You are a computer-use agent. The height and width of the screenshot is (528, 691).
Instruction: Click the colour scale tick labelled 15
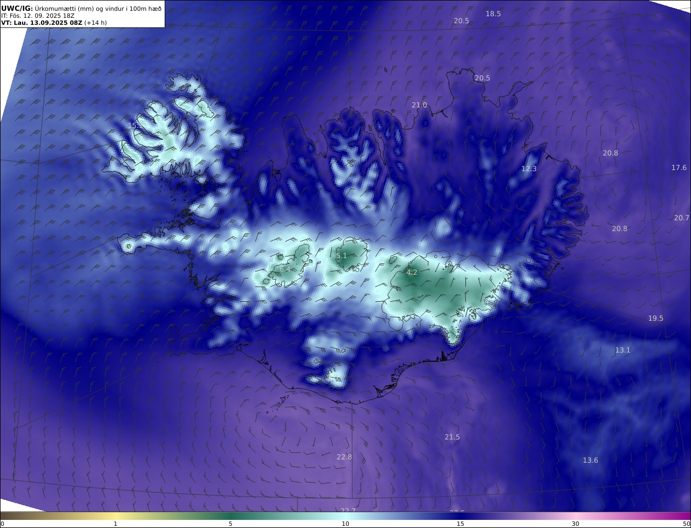pos(460,524)
